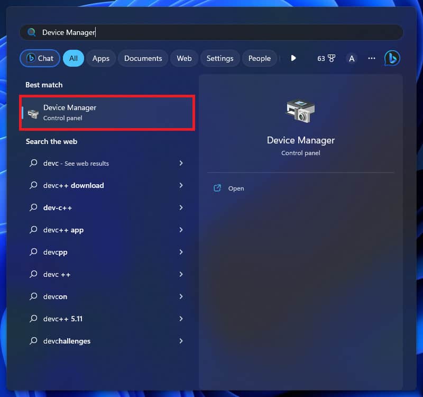Select the devc ++ web suggestion
The width and height of the screenshot is (423, 397).
pyautogui.click(x=57, y=274)
